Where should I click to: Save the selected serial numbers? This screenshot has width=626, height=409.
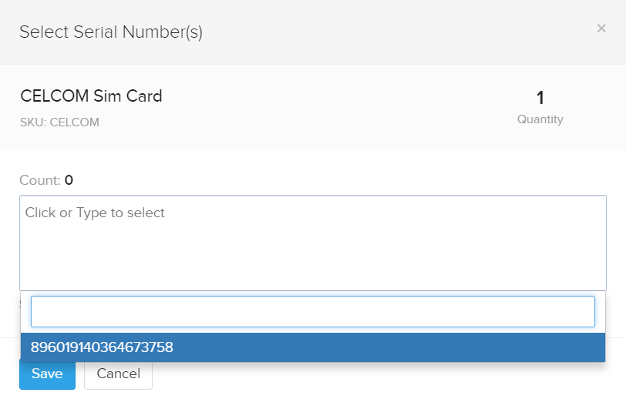click(x=47, y=374)
